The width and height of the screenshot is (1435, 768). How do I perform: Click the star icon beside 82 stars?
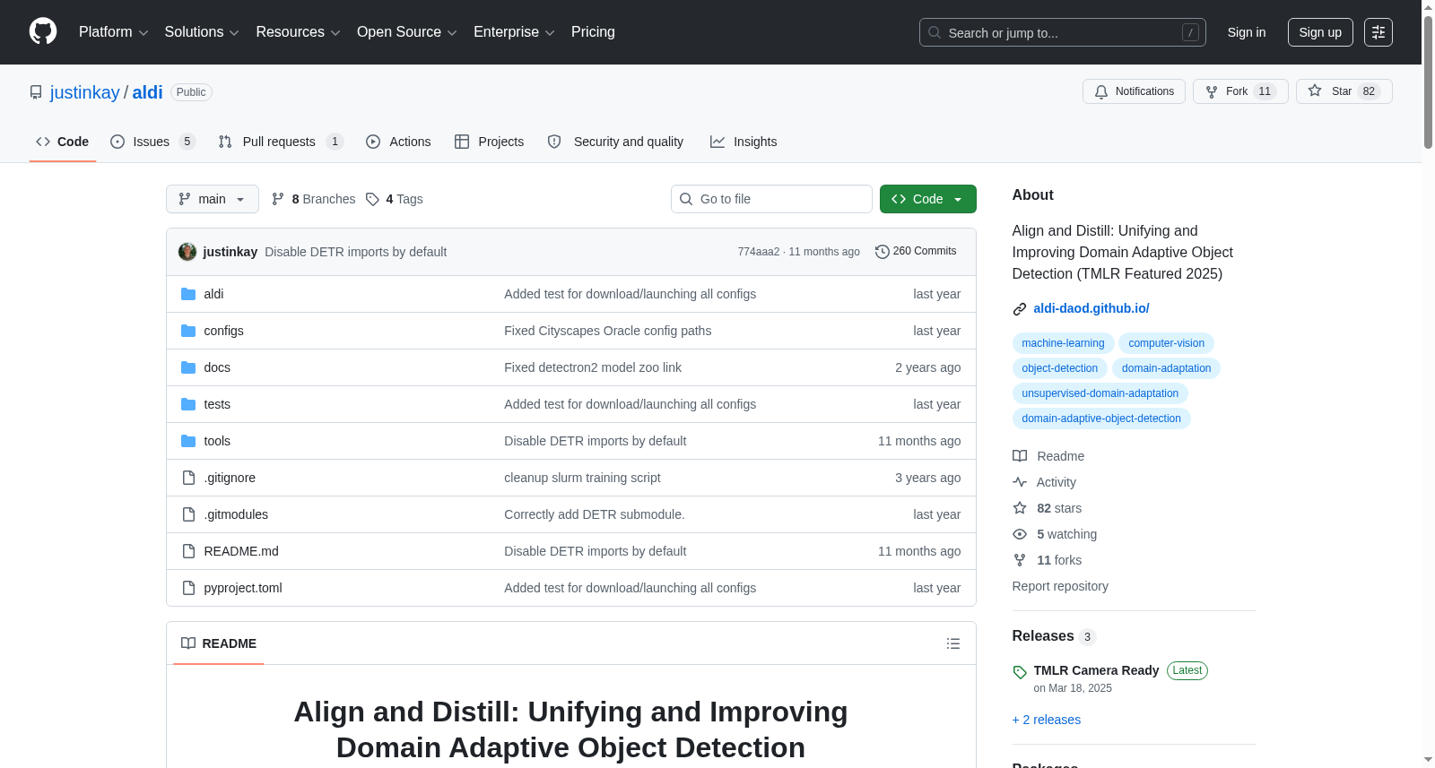click(x=1020, y=508)
